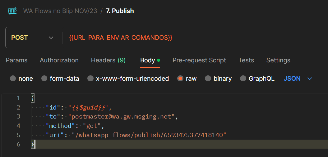Switch to the Params tab
Image resolution: width=328 pixels, height=157 pixels.
pyautogui.click(x=17, y=60)
